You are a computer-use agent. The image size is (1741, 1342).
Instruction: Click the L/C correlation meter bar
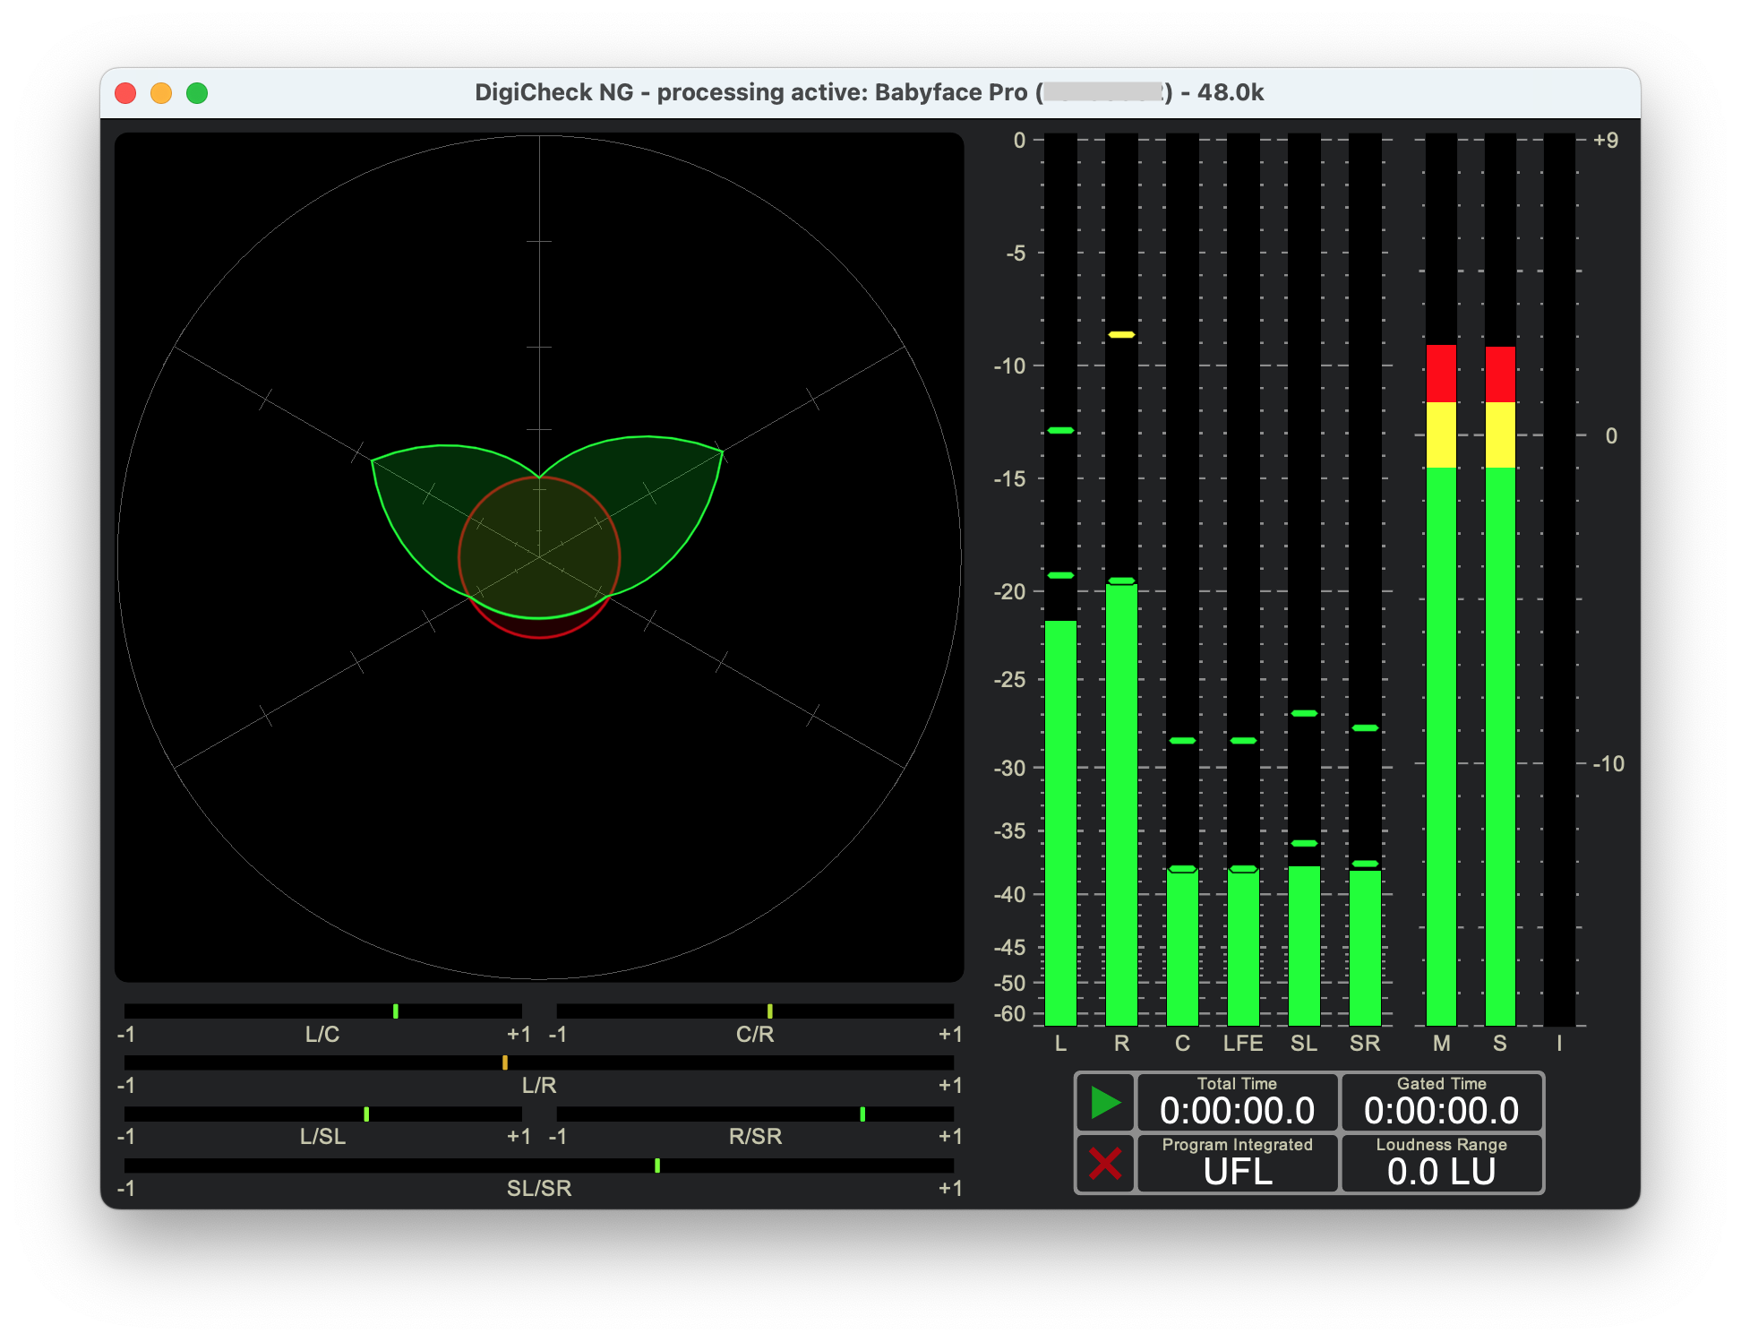tap(322, 1011)
